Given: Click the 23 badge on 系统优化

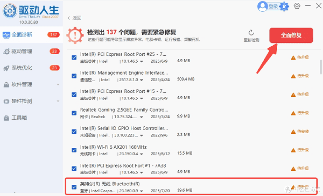Looking at the screenshot, I should (x=54, y=68).
